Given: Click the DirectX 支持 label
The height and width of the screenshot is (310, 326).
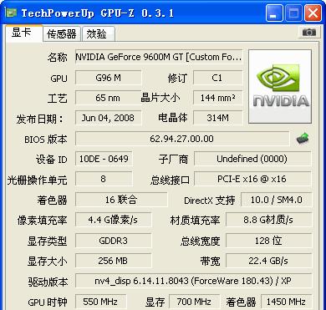Looking at the screenshot, I should (x=210, y=201).
